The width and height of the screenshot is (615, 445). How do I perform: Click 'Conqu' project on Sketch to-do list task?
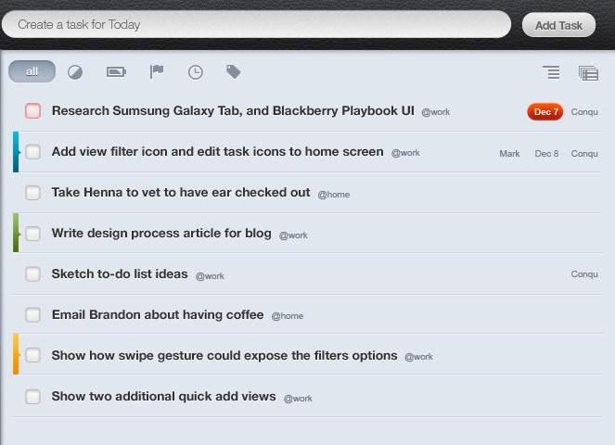coord(584,274)
